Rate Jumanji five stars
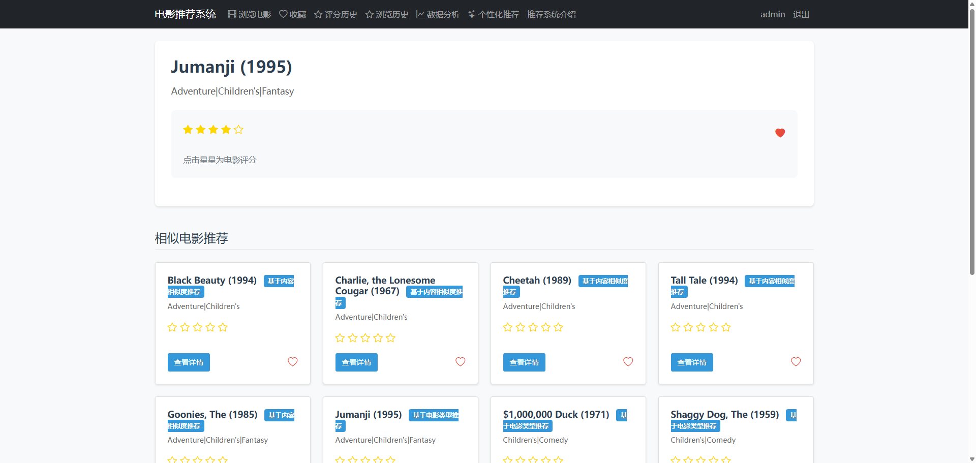The height and width of the screenshot is (463, 976). pyautogui.click(x=239, y=130)
